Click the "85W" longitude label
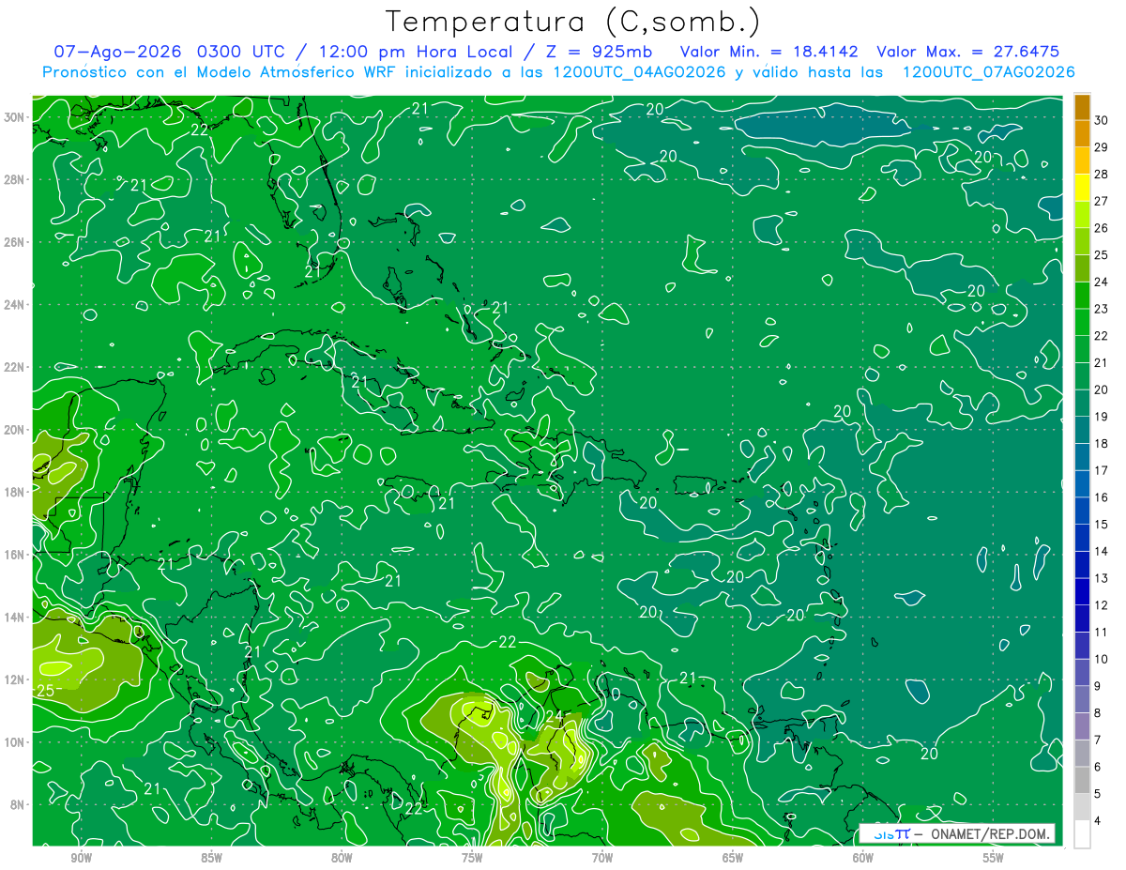Viewport: 1126px width, 870px height. click(x=211, y=859)
